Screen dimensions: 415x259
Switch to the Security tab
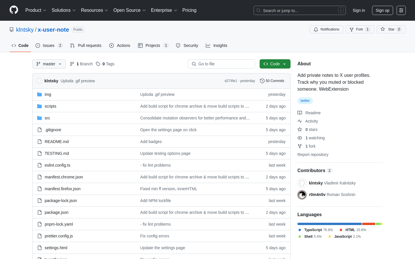pos(187,45)
